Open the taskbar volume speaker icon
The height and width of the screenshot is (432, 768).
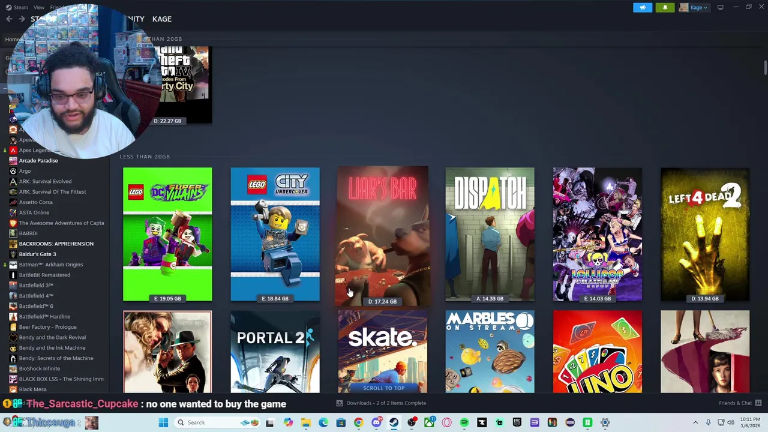[x=731, y=422]
